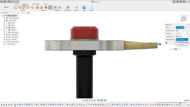Click the highlighted Extend tool icon
The height and width of the screenshot is (107, 190).
(x=50, y=7)
